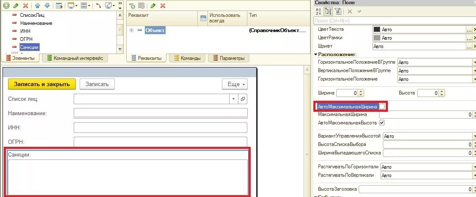Click the ellipsis button for ЦветРамки
The height and width of the screenshot is (197, 476).
[x=469, y=38]
